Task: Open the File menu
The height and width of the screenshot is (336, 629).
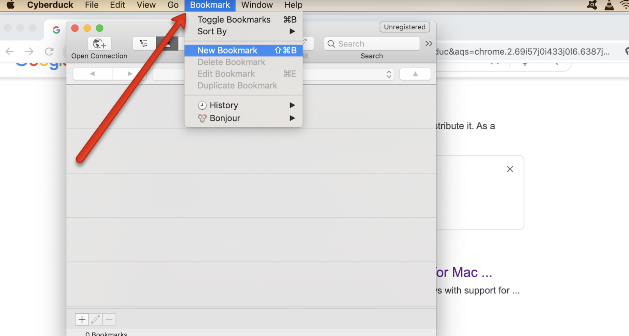Action: [x=92, y=5]
